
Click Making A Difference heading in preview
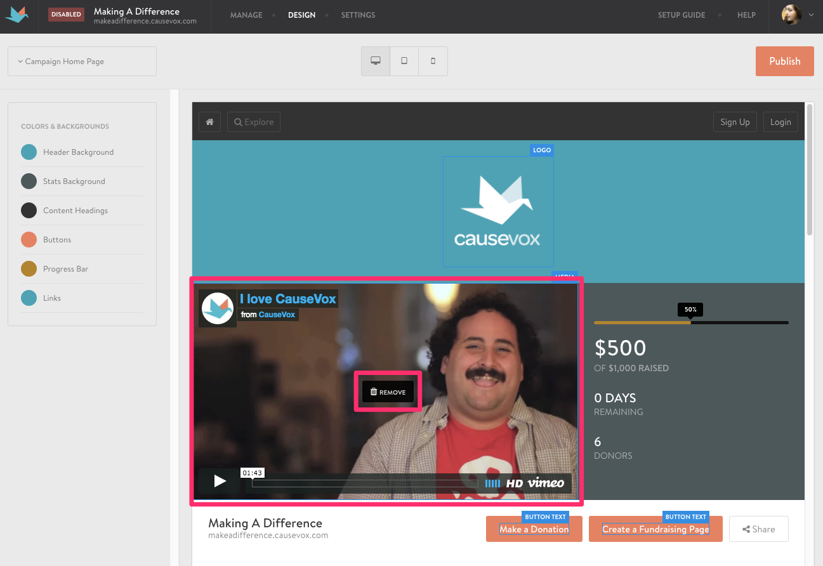[265, 523]
